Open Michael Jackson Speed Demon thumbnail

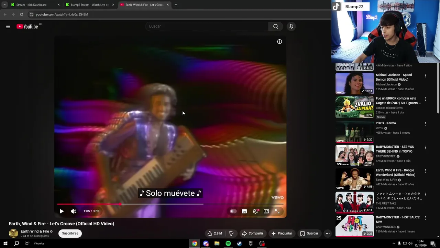tap(355, 83)
